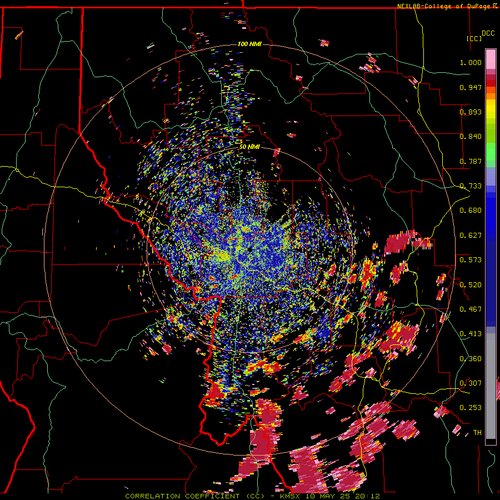Click the Correlation Coefficient KMSX caption
500x500 pixels.
252,496
